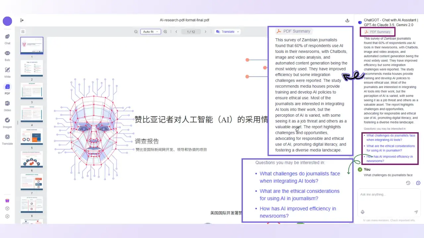The height and width of the screenshot is (238, 424).
Task: Download the PDF using the download icon
Action: 347,20
